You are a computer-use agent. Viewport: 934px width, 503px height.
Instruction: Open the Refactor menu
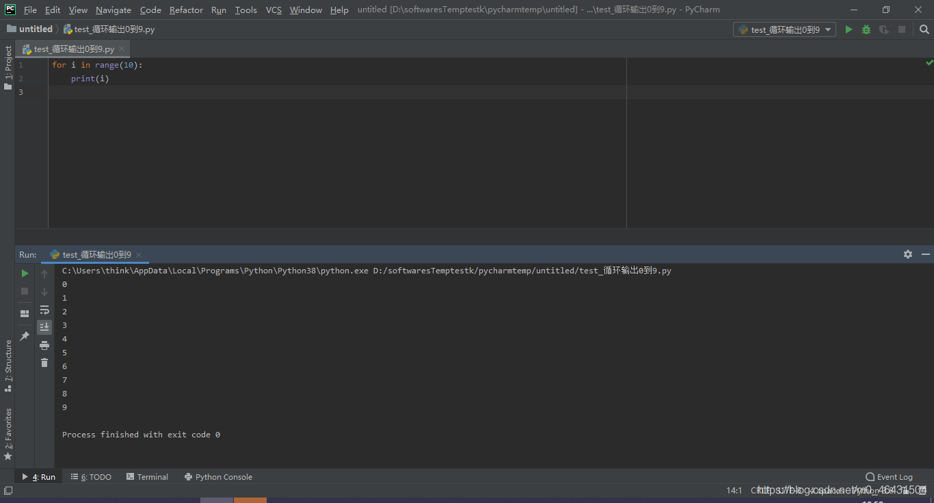pyautogui.click(x=186, y=10)
